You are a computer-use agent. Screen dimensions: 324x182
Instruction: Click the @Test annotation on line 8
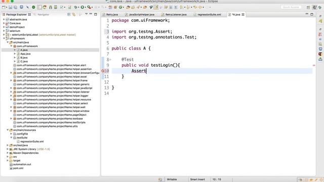(128, 60)
